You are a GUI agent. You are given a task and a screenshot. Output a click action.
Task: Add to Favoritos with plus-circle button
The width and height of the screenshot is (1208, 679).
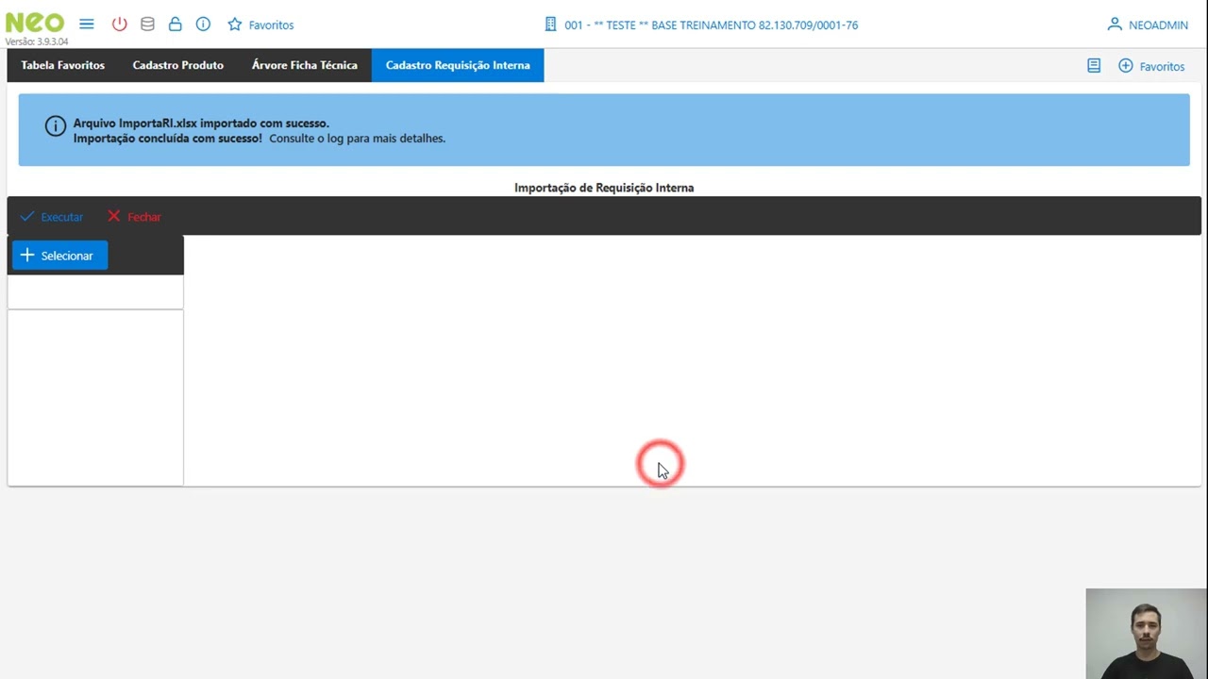pos(1151,66)
